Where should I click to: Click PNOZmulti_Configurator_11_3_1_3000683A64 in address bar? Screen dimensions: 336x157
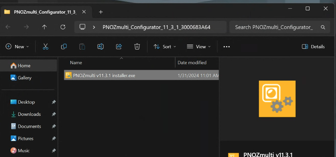point(156,27)
